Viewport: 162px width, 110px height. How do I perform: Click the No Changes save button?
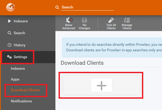(x=84, y=23)
